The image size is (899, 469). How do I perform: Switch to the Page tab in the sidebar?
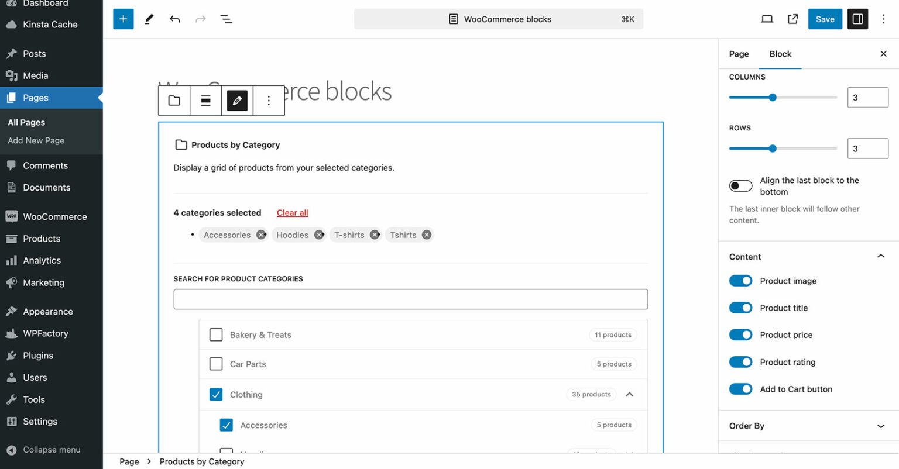click(x=739, y=54)
